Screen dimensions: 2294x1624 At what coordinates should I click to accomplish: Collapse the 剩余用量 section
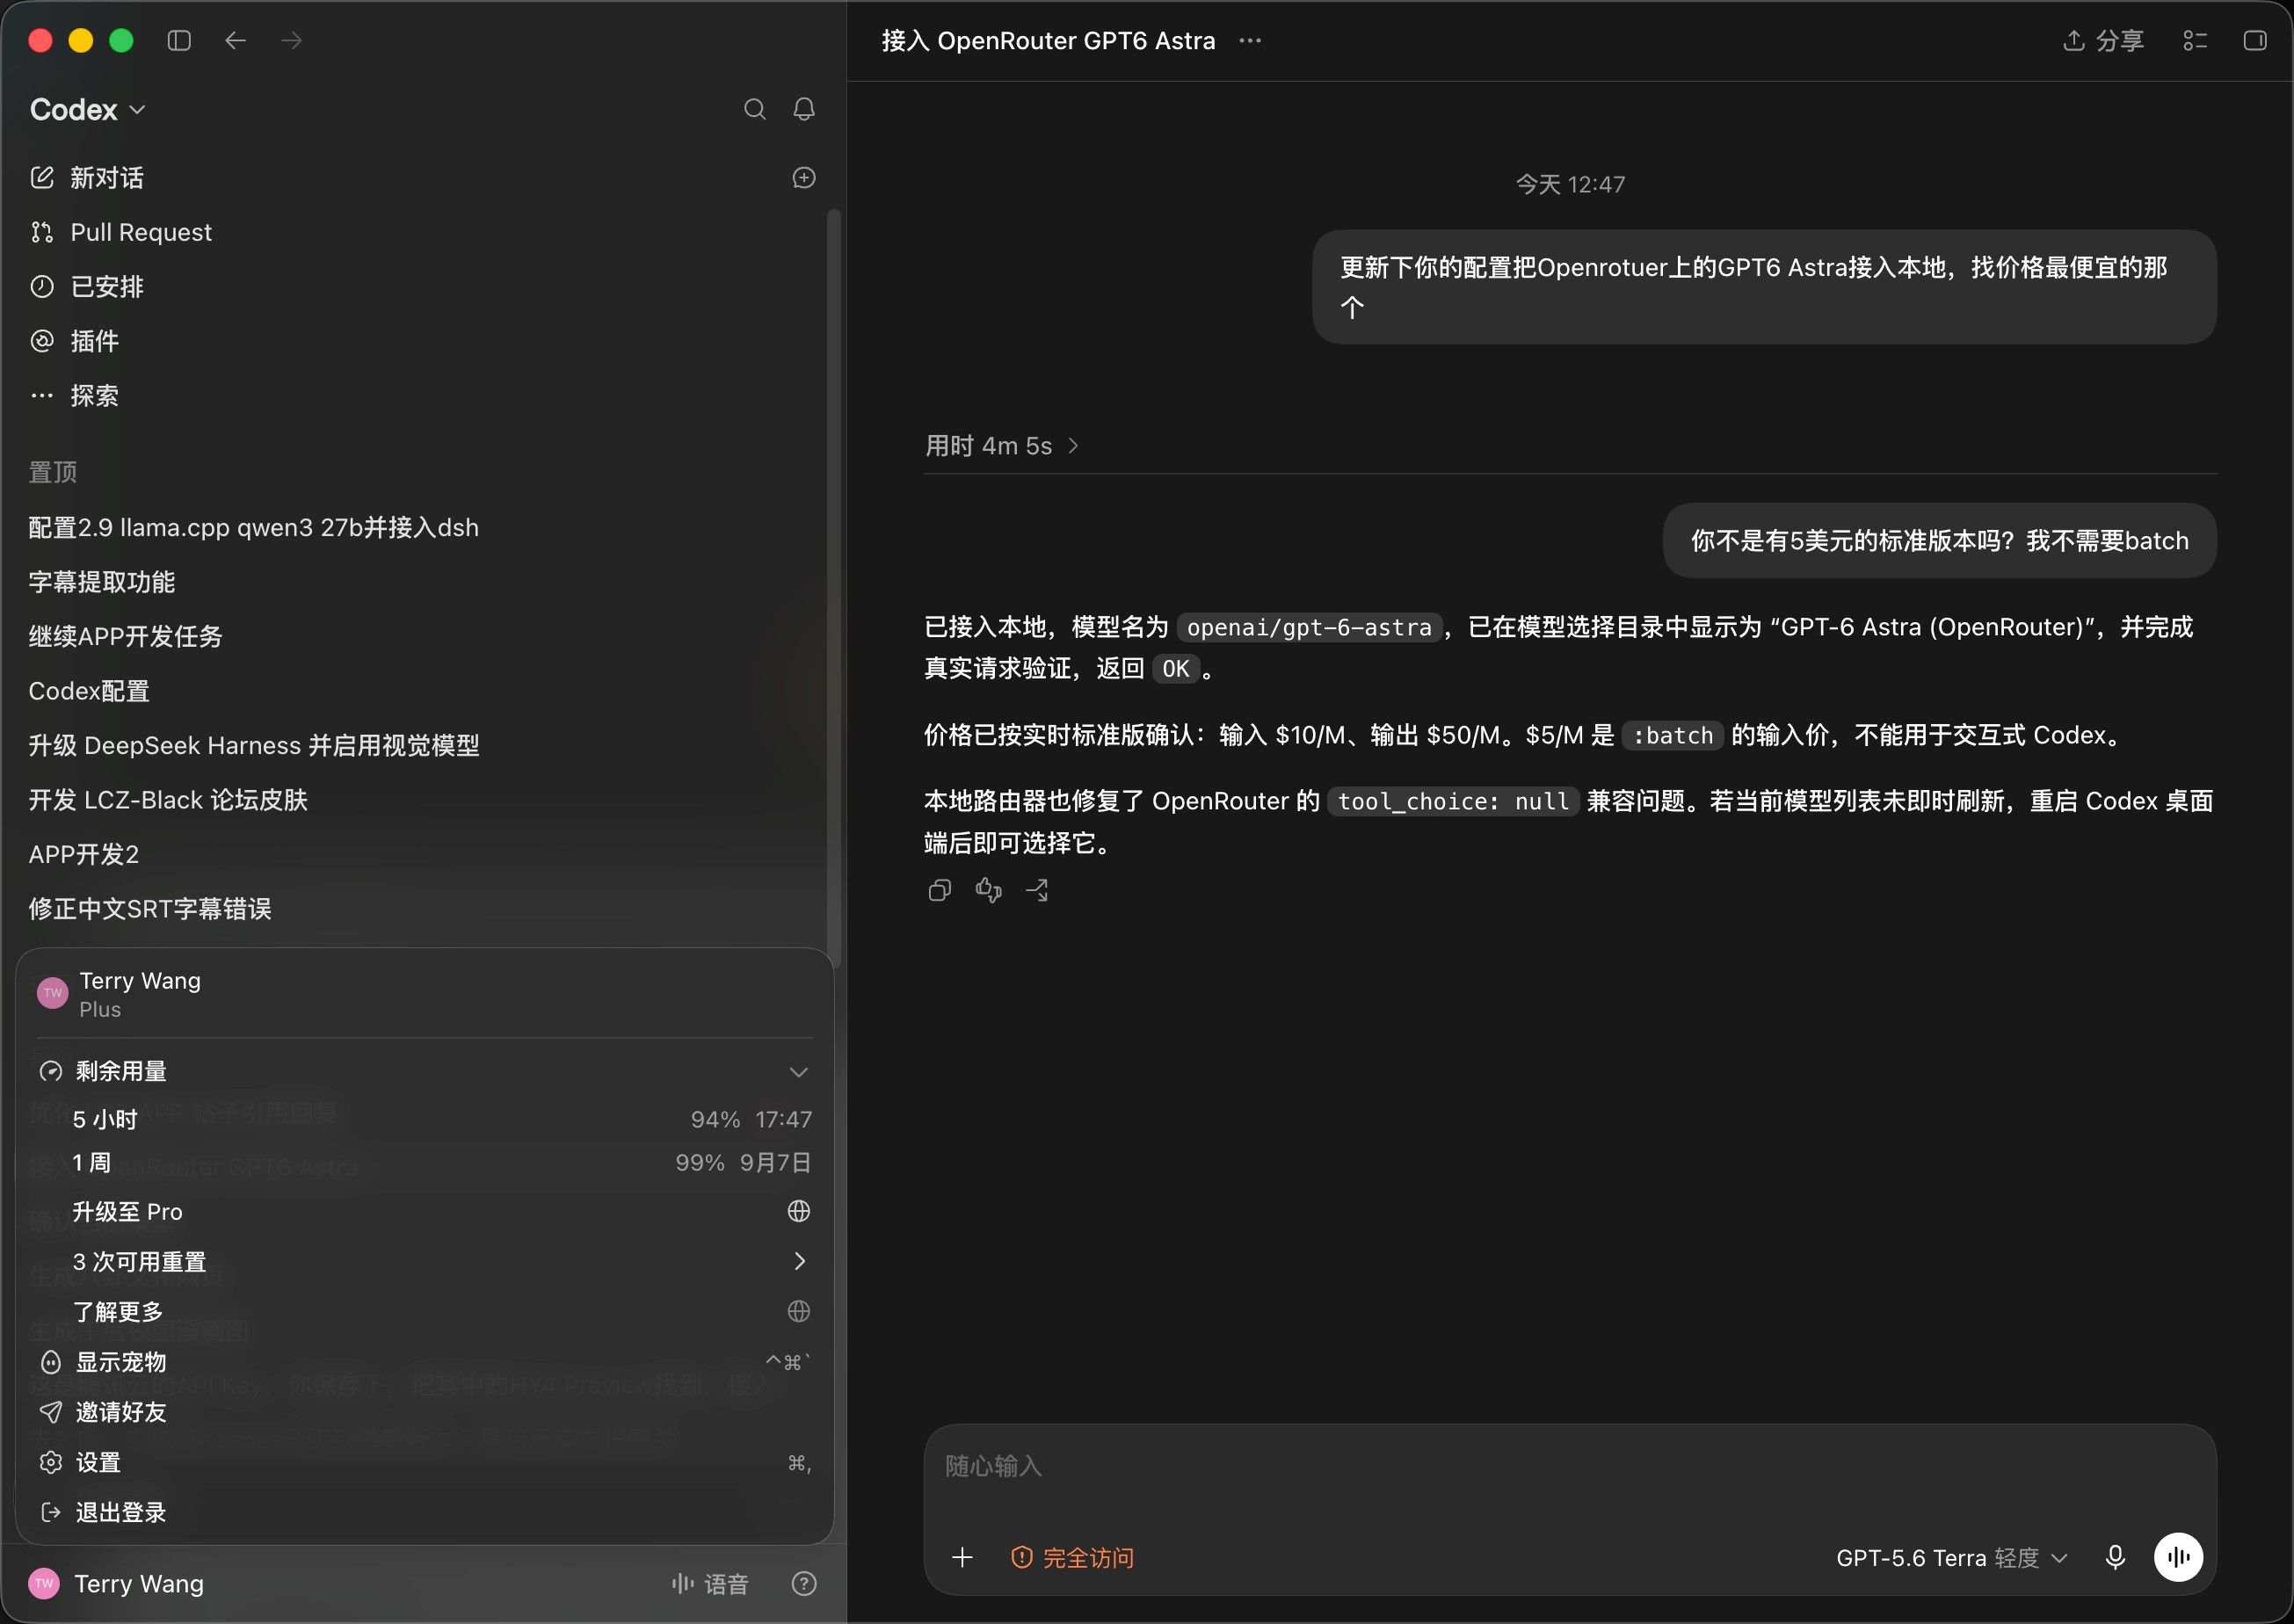pyautogui.click(x=424, y=1071)
